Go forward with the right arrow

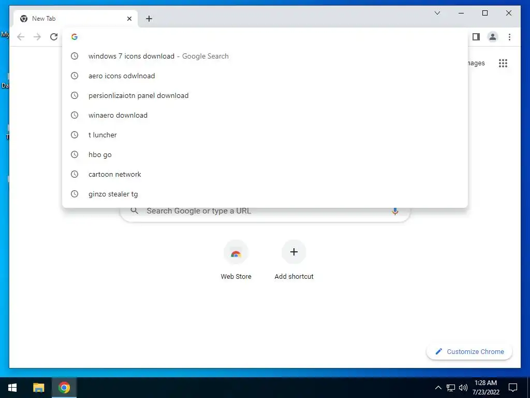click(x=37, y=37)
